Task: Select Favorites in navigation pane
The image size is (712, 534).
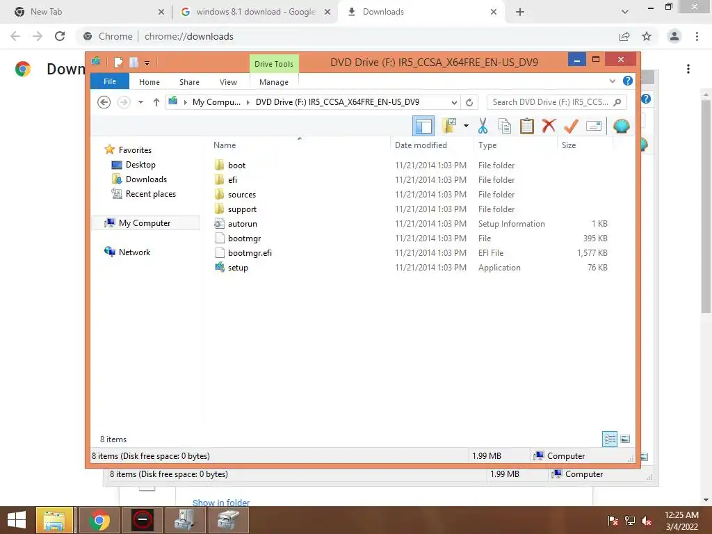Action: [135, 150]
